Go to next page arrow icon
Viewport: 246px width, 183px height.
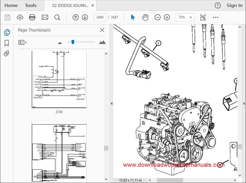(x=85, y=17)
